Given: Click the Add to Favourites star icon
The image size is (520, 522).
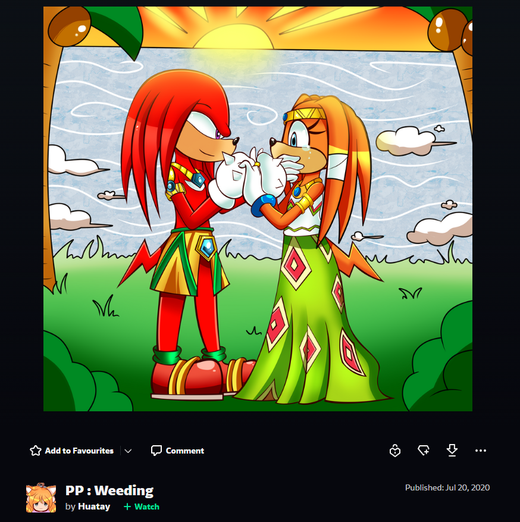Looking at the screenshot, I should click(x=36, y=451).
